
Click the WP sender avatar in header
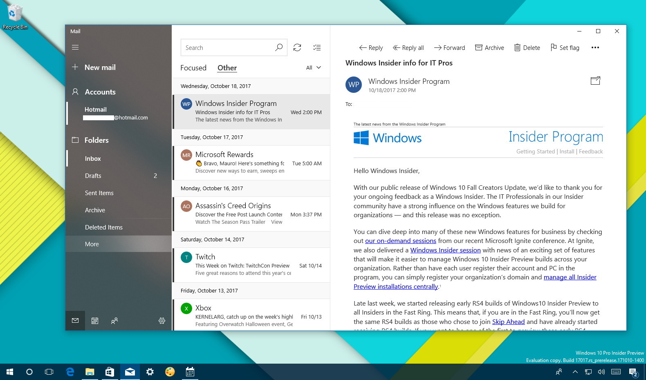tap(354, 85)
